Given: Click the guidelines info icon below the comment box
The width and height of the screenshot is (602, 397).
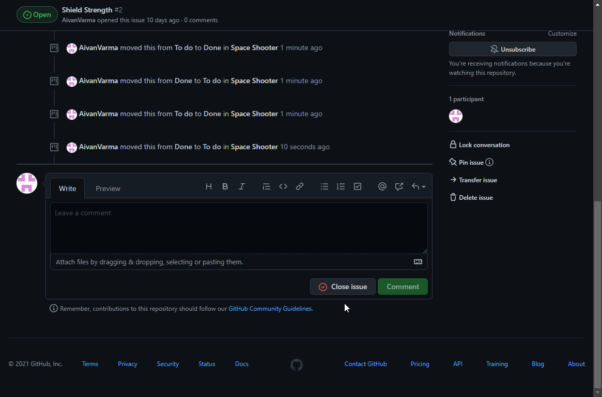Looking at the screenshot, I should tap(54, 308).
